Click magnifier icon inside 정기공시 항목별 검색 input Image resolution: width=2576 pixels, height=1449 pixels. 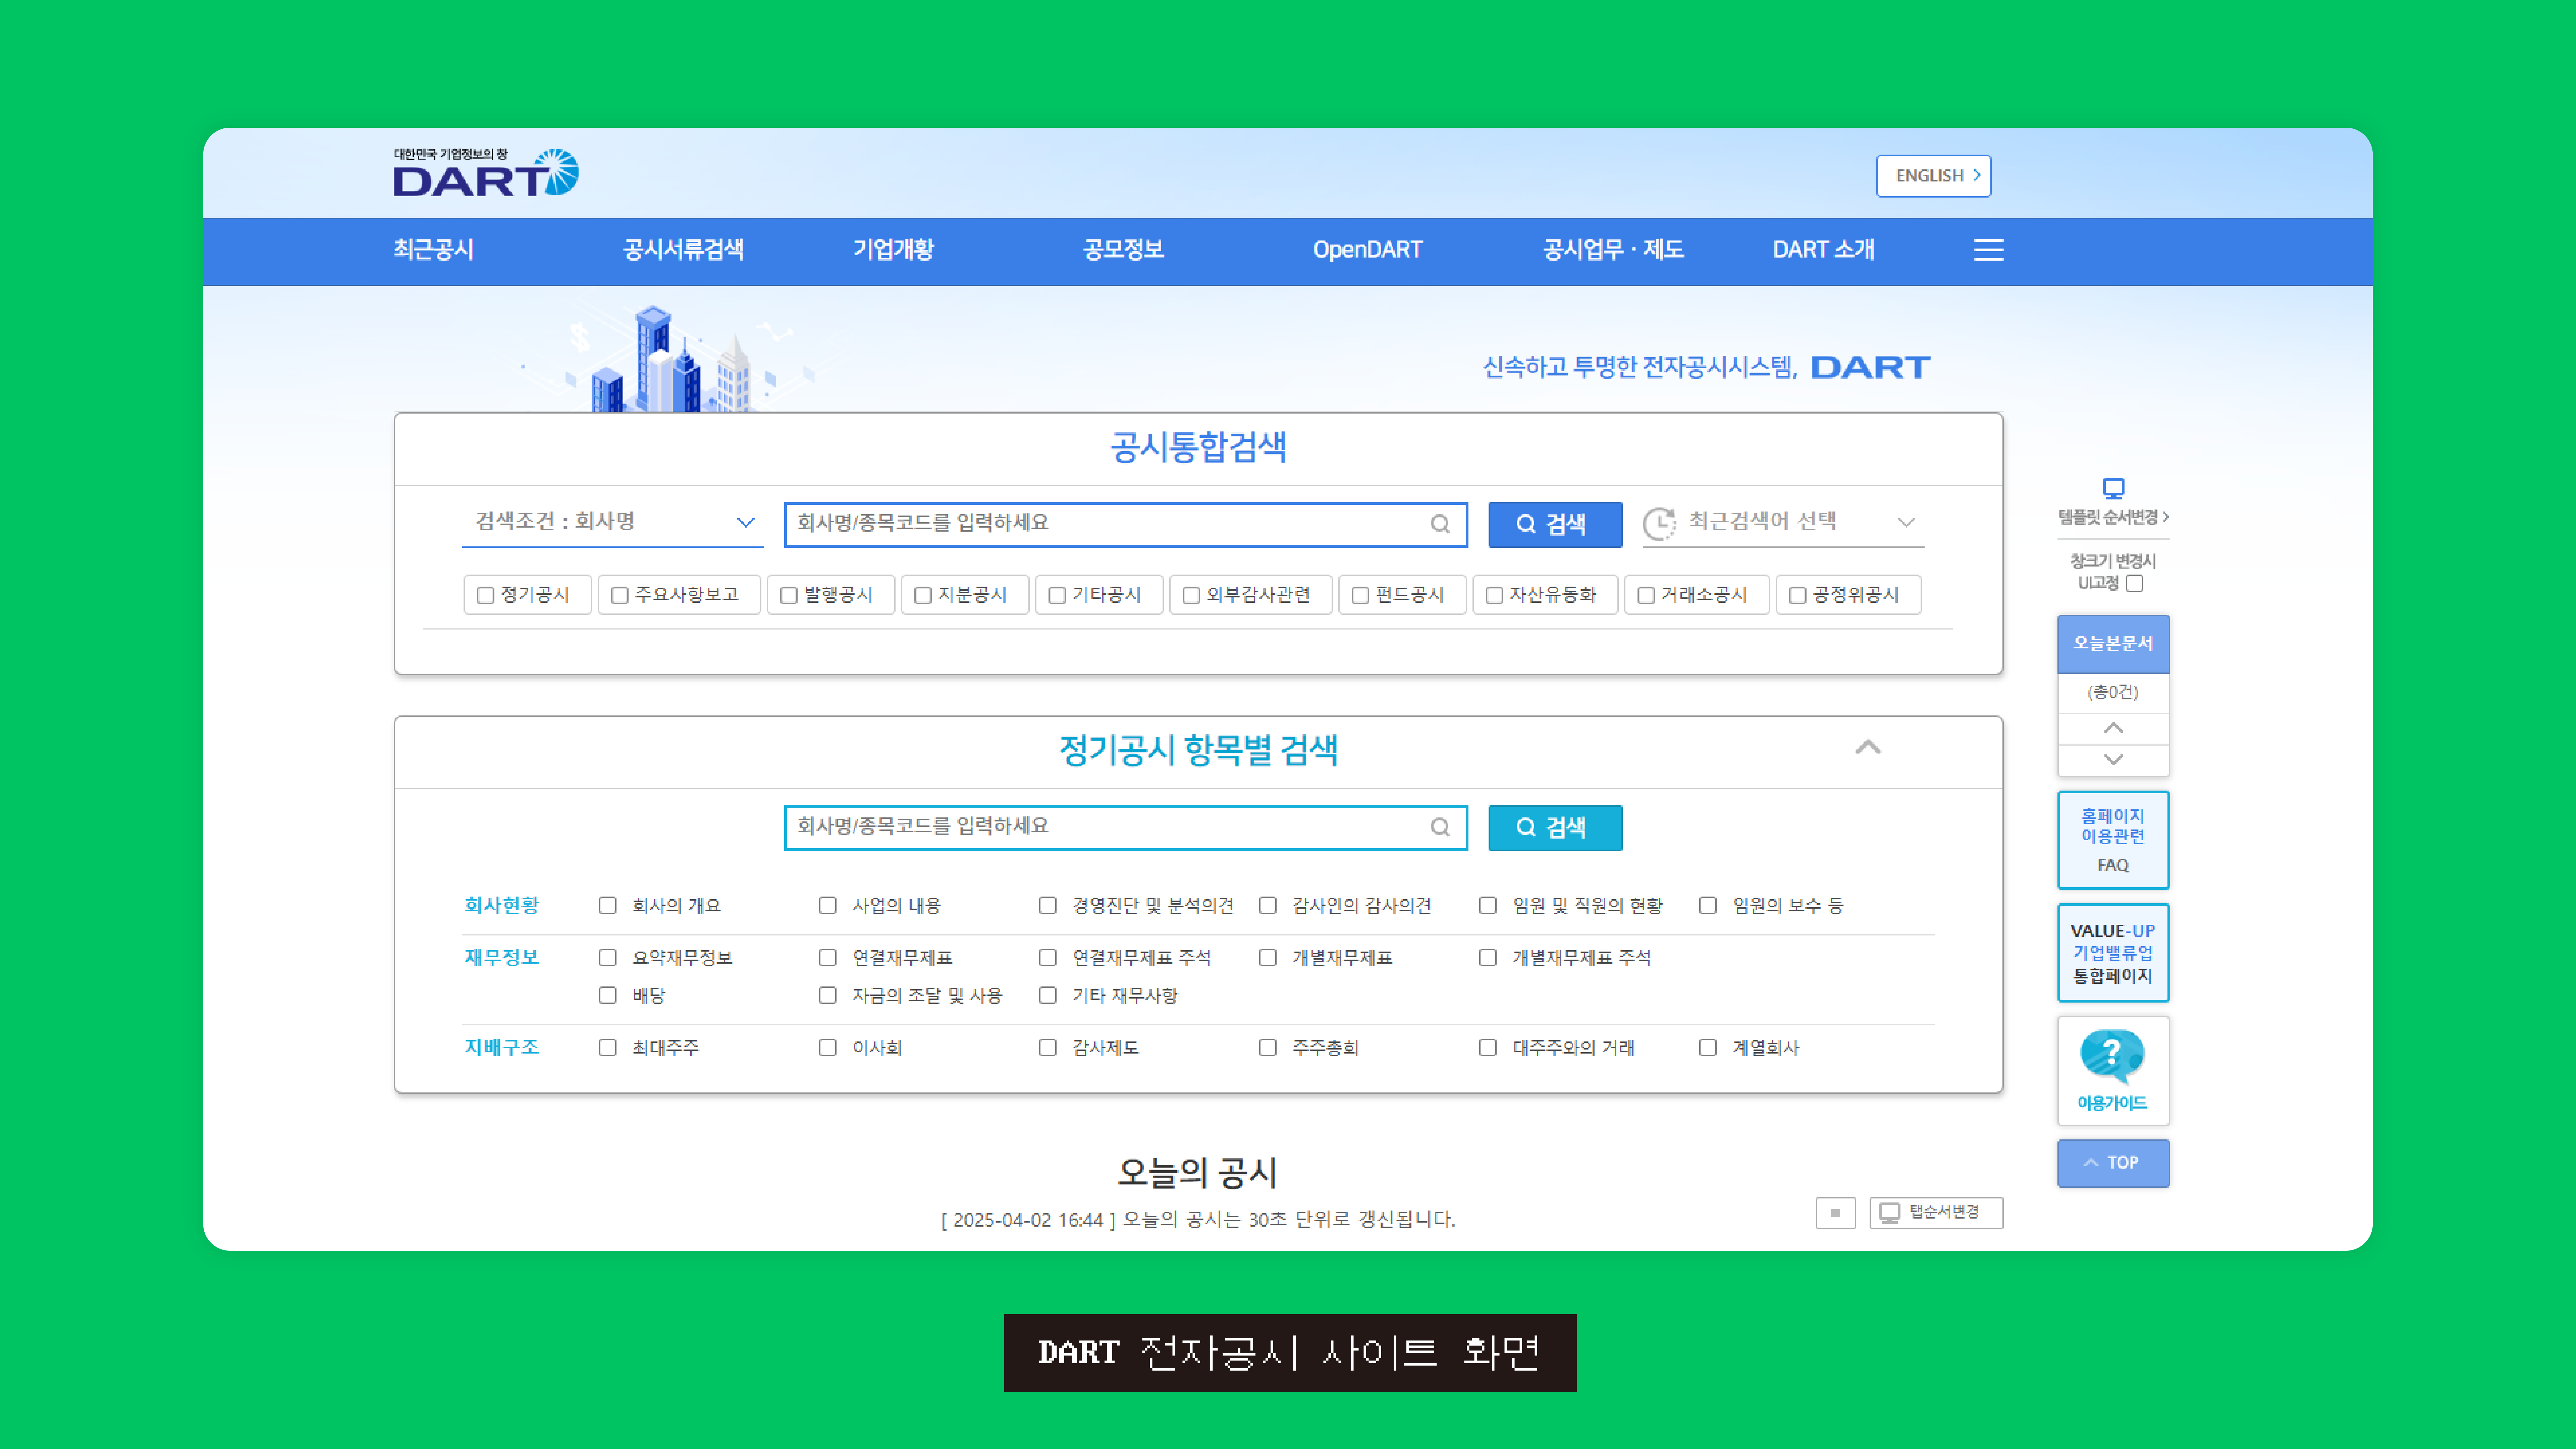pyautogui.click(x=1440, y=827)
